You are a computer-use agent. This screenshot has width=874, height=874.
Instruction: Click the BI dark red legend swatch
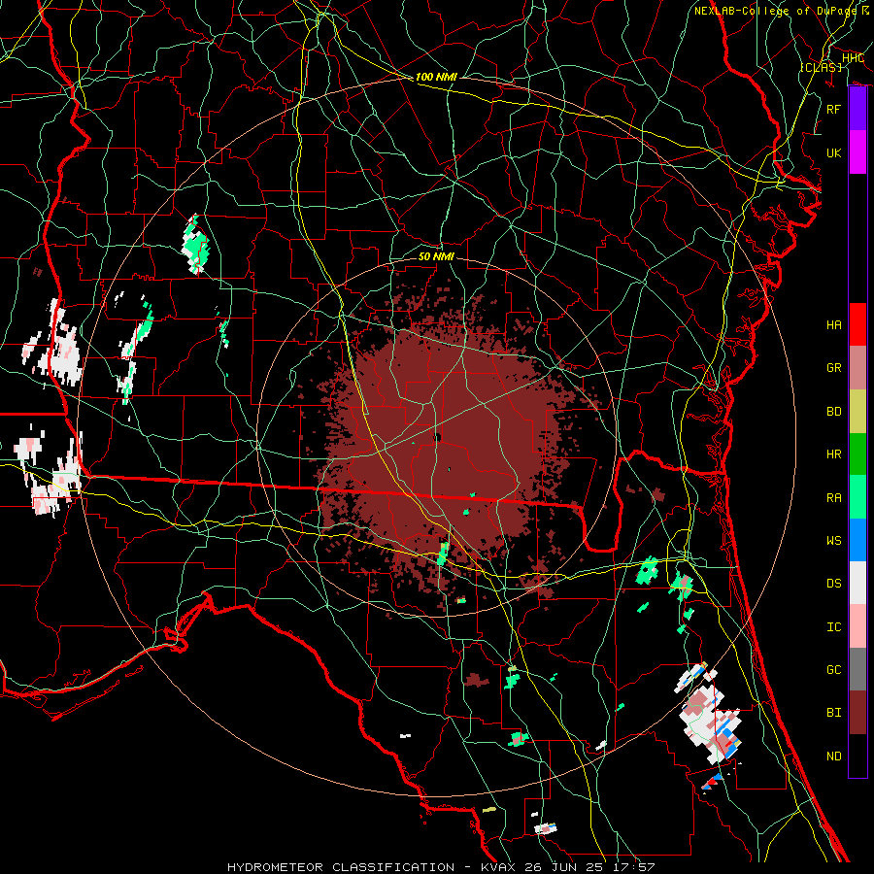[857, 713]
